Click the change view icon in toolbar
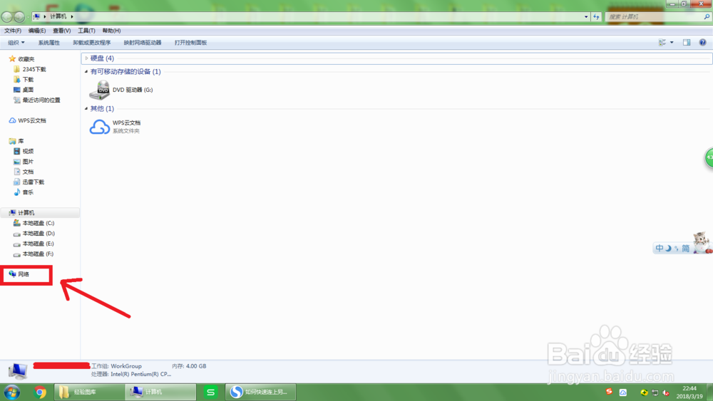 (x=662, y=42)
